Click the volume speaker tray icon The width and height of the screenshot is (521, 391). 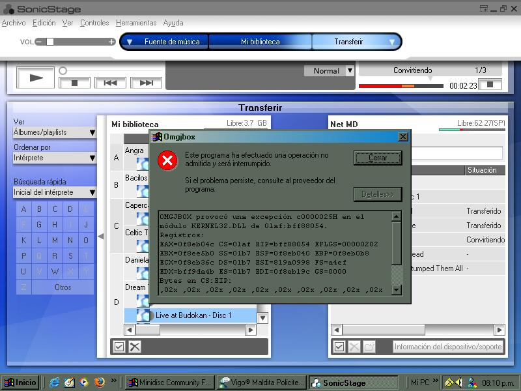click(459, 383)
